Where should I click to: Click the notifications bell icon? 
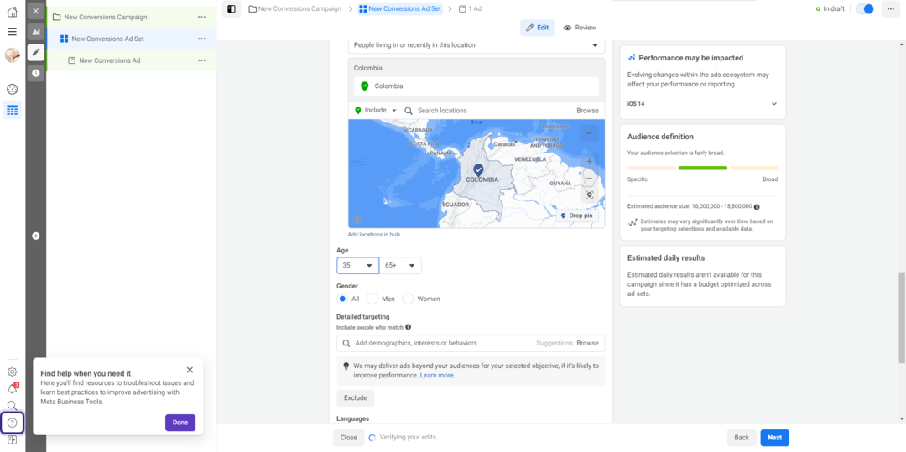[x=12, y=389]
